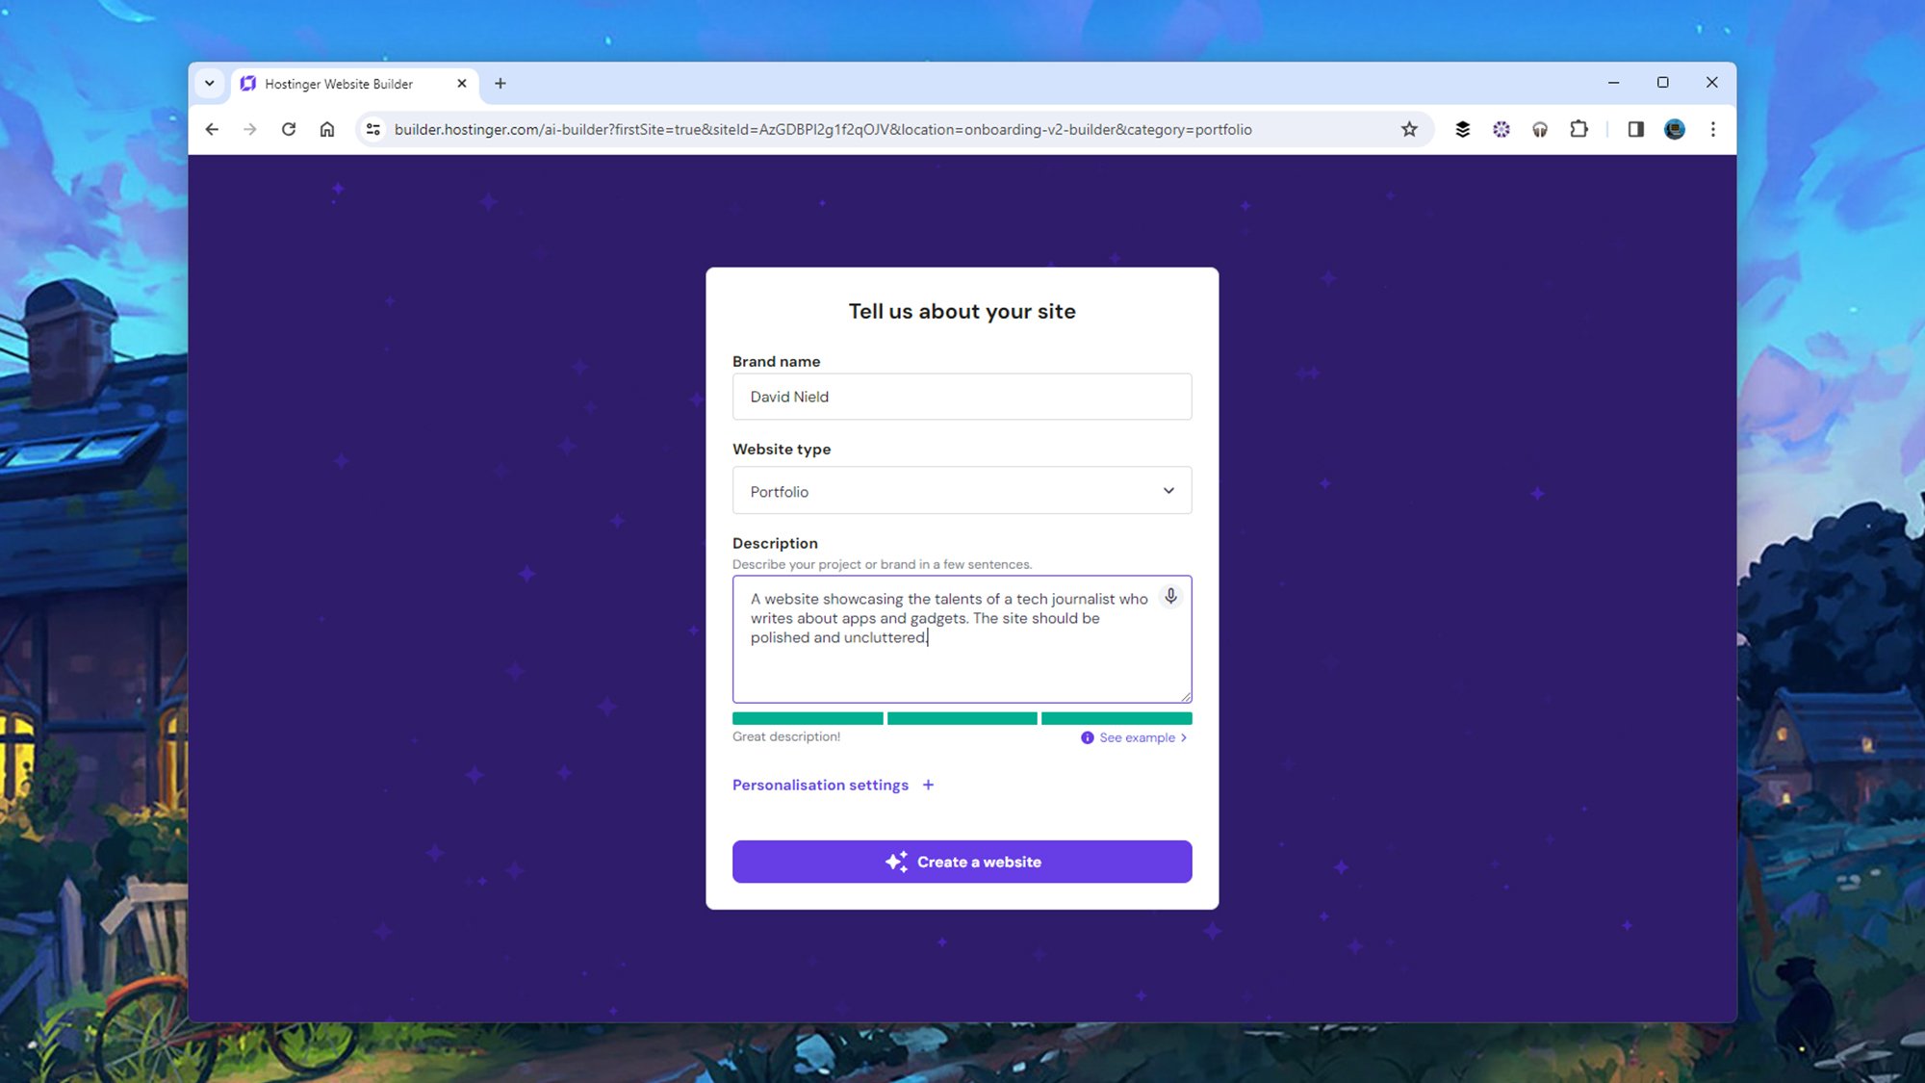Screen dimensions: 1925x1083
Task: Open the browser tab menu arrow
Action: (x=208, y=82)
